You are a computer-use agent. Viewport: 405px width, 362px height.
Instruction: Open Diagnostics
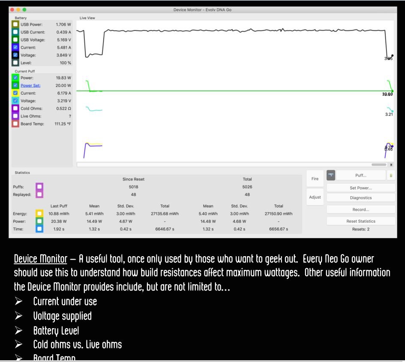click(x=360, y=198)
